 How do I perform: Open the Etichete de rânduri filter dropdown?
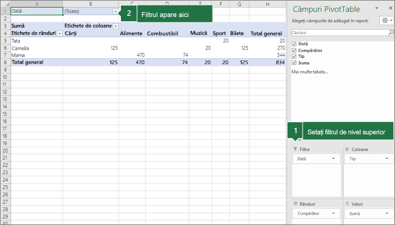(60, 33)
